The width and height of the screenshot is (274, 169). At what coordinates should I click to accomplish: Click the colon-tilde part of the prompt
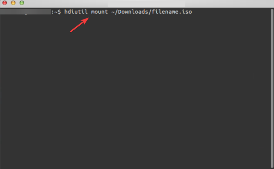point(54,12)
